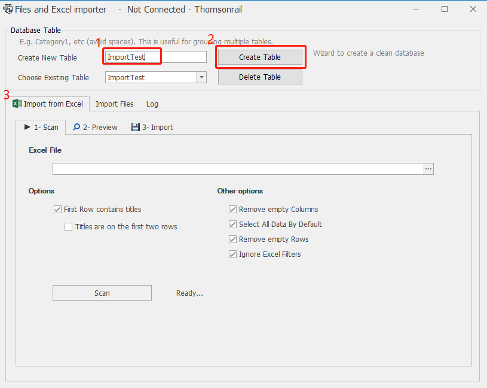Uncheck Ignore Excel Filters
487x388 pixels.
233,254
